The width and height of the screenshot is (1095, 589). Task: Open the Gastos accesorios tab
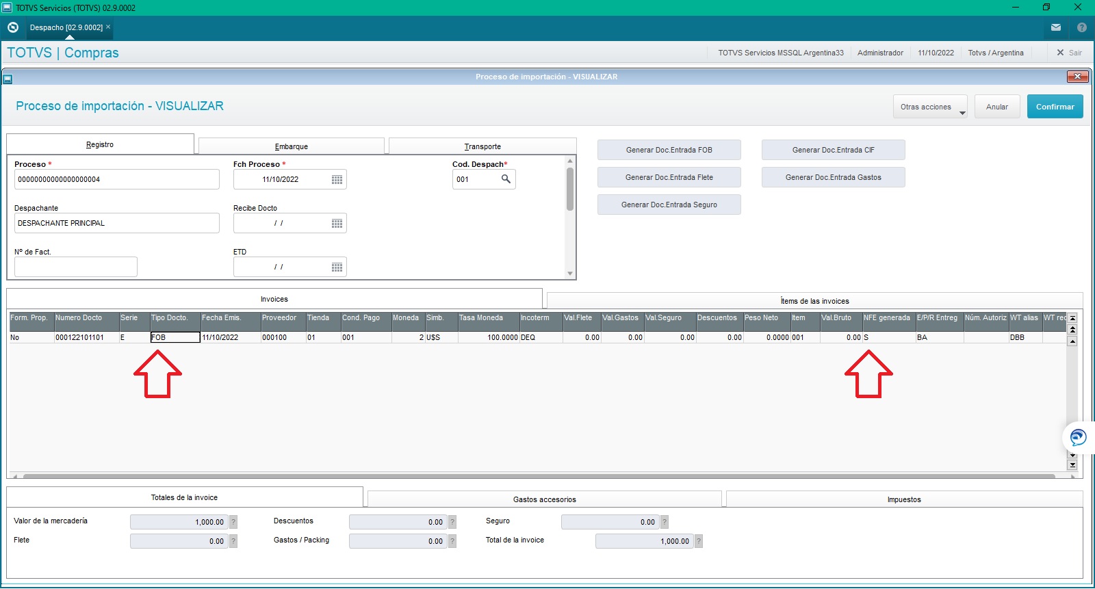tap(544, 499)
